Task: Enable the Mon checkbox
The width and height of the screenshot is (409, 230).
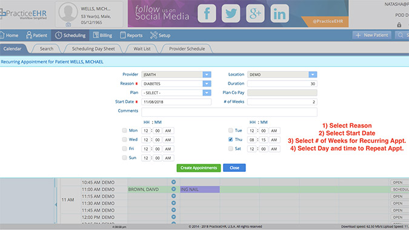Action: [x=124, y=130]
